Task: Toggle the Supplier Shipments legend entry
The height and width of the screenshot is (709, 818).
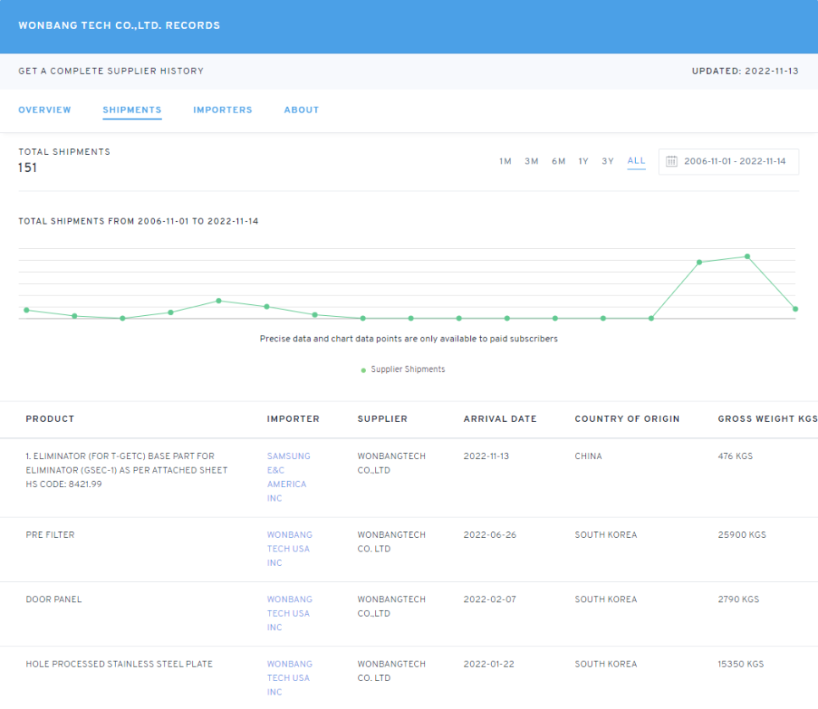Action: tap(403, 369)
